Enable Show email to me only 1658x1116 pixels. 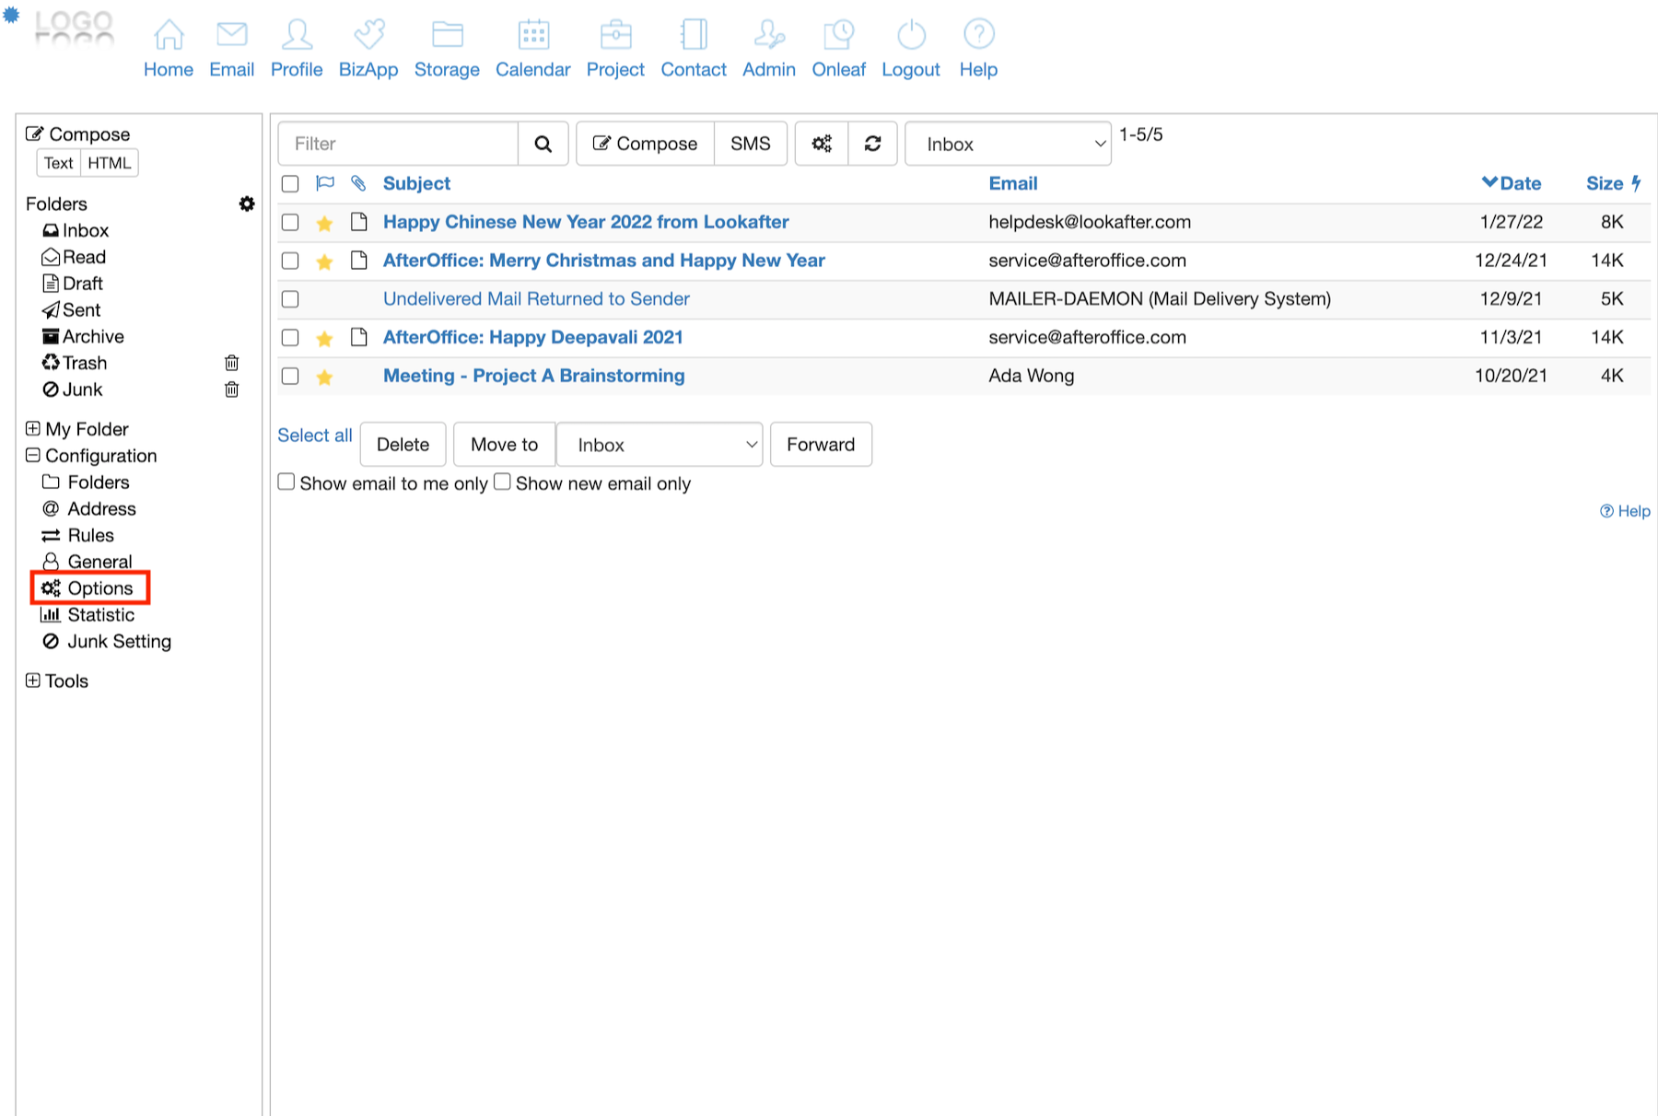pyautogui.click(x=286, y=482)
